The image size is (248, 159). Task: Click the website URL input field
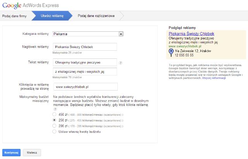pyautogui.click(x=84, y=87)
